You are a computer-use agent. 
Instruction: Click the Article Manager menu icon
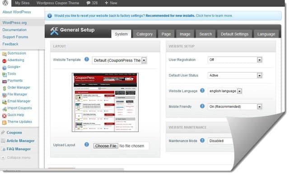pyautogui.click(x=3, y=141)
